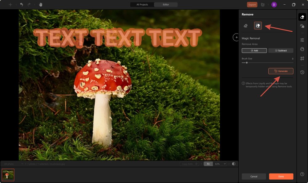Viewport: 308px width, 183px height.
Task: Adjust the Brush Size slider
Action: coord(246,62)
